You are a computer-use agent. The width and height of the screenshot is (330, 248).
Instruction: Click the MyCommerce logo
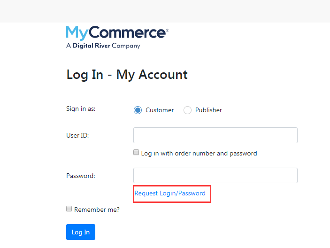coord(117,37)
